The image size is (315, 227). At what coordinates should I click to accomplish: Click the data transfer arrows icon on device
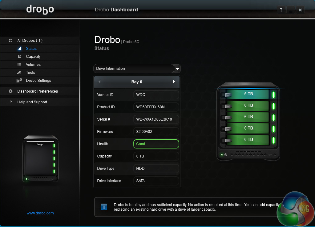click(270, 154)
